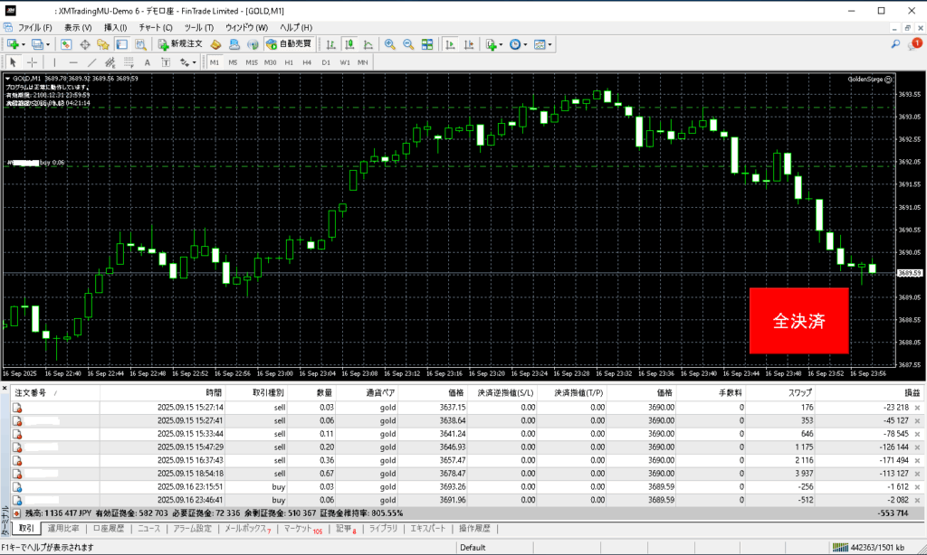927x555 pixels.
Task: Toggle the 自動売買 auto trading button
Action: coord(288,43)
